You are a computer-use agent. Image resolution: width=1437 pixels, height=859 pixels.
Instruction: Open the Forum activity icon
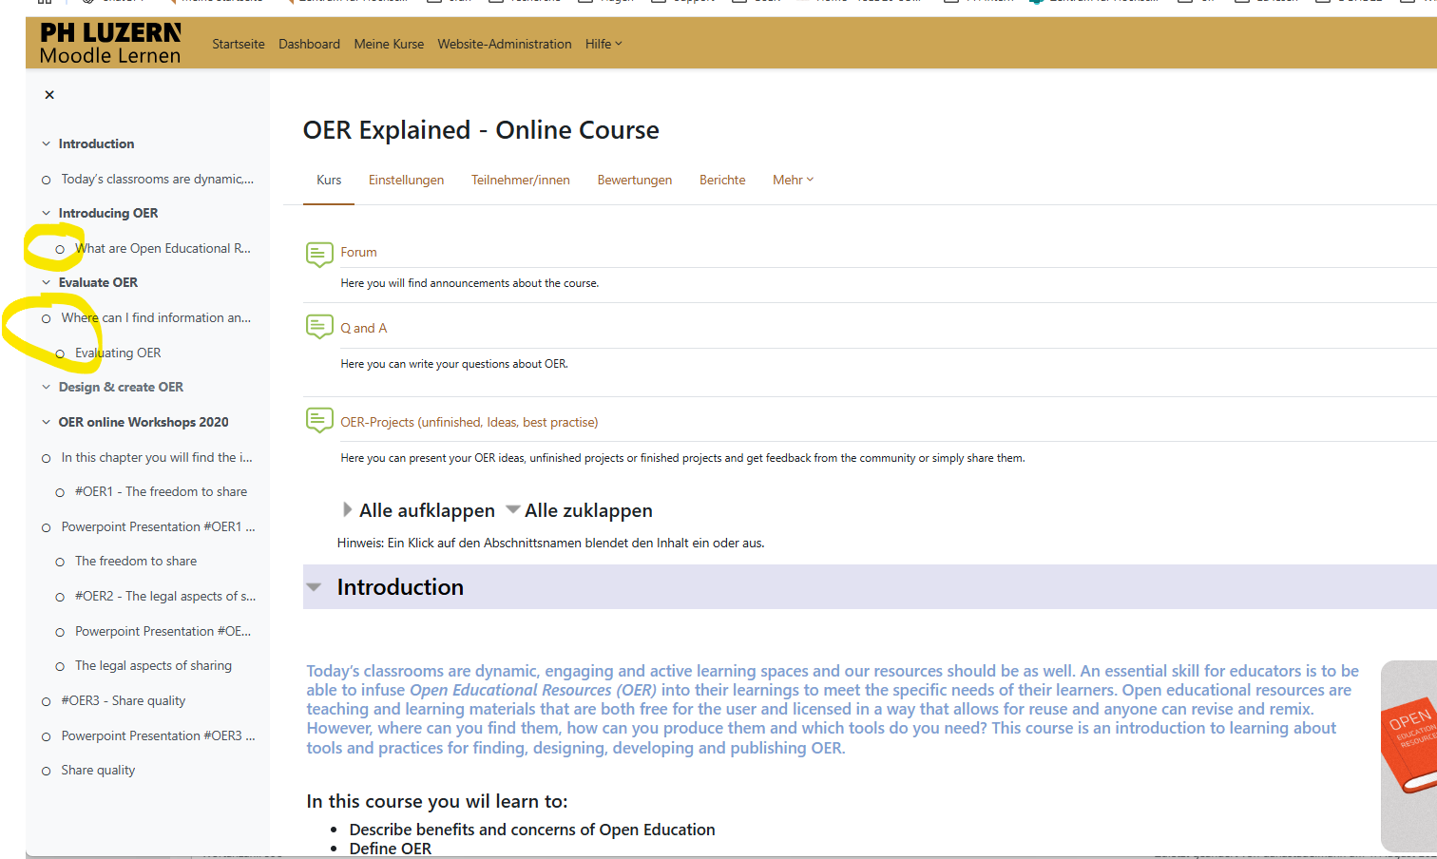coord(319,254)
